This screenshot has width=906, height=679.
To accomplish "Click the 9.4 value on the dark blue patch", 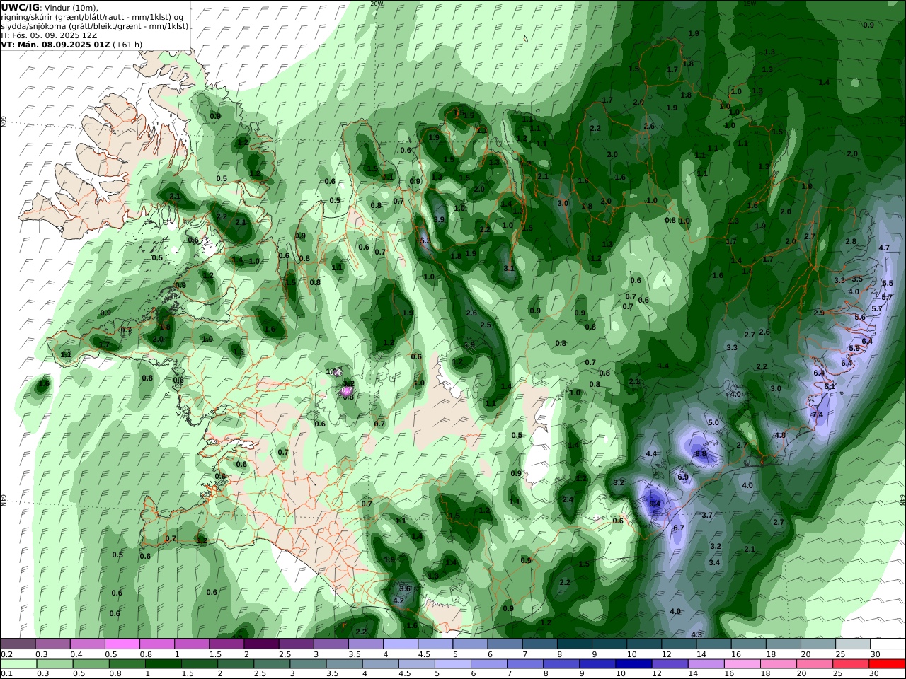I will coord(655,504).
